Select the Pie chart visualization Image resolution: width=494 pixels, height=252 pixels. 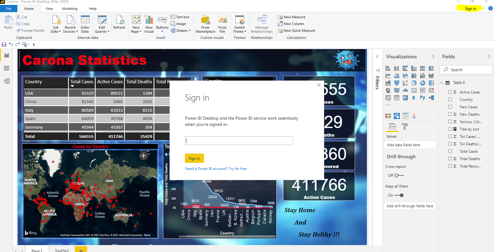414,83
